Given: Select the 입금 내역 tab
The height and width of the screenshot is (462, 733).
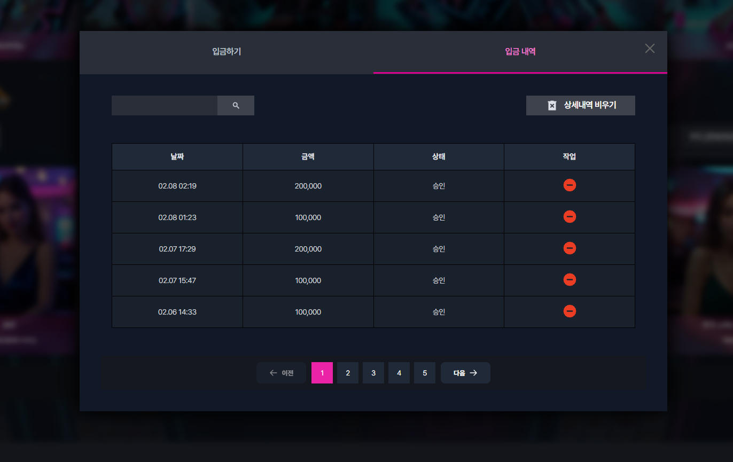Looking at the screenshot, I should click(520, 52).
